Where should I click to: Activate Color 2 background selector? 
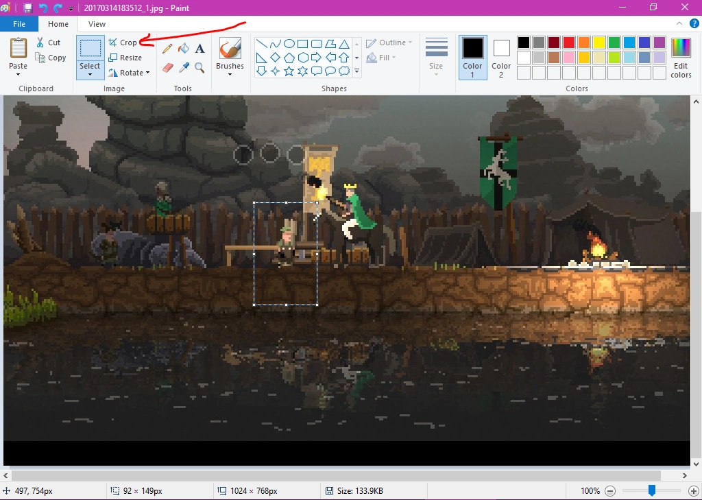[501, 58]
